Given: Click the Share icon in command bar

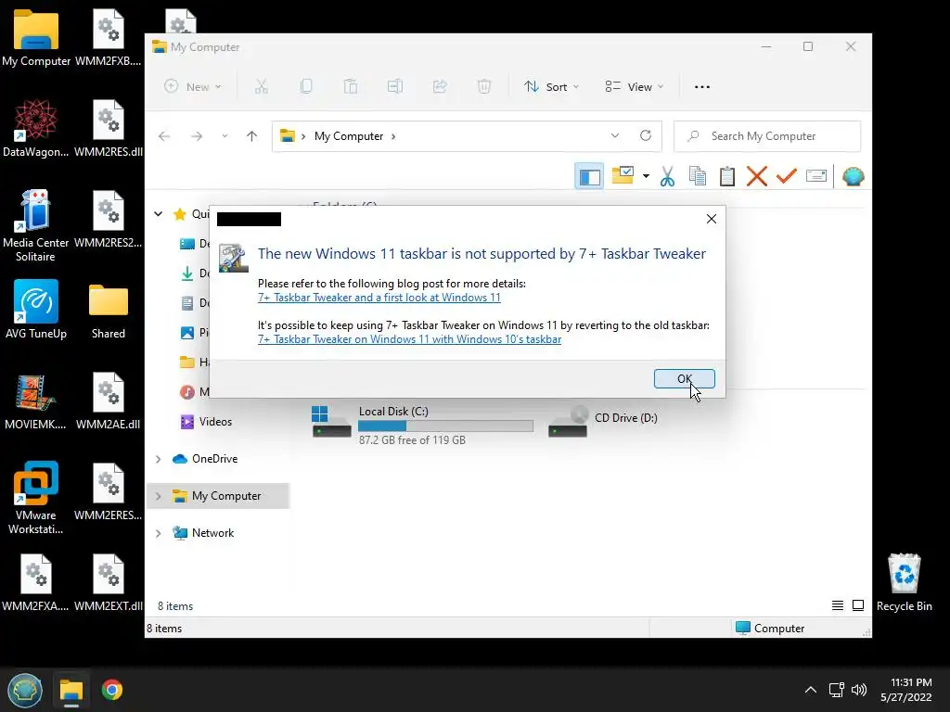Looking at the screenshot, I should (x=439, y=86).
